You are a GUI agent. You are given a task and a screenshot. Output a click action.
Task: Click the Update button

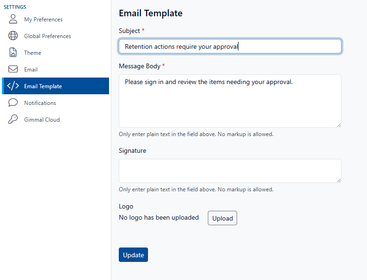133,255
